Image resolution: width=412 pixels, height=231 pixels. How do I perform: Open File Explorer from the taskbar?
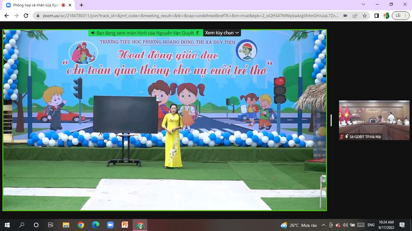coord(66,225)
